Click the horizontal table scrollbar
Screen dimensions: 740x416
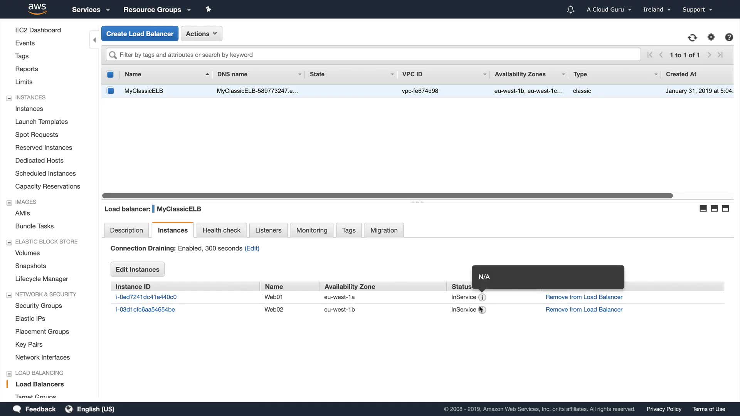pos(387,196)
